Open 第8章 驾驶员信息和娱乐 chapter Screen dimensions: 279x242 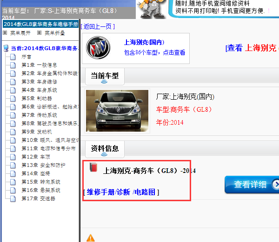point(50,123)
